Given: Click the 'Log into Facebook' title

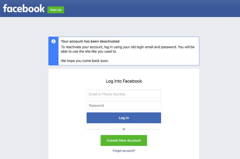Looking at the screenshot, I should 124,81.
